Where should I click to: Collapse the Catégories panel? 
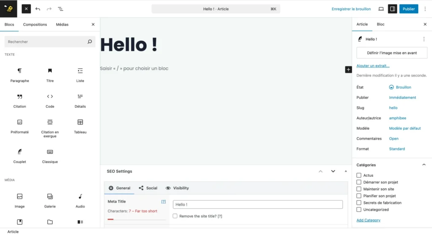click(x=424, y=165)
